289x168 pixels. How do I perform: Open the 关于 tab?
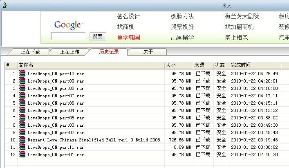148,52
